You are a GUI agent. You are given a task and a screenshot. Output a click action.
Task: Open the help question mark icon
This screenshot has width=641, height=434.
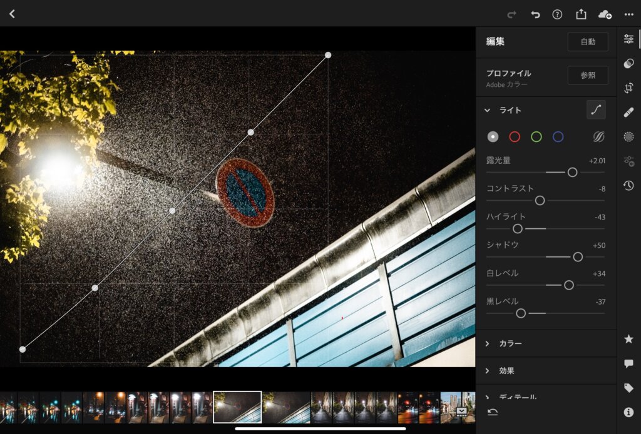pos(557,14)
